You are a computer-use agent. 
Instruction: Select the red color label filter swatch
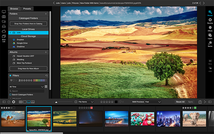(x=34, y=80)
